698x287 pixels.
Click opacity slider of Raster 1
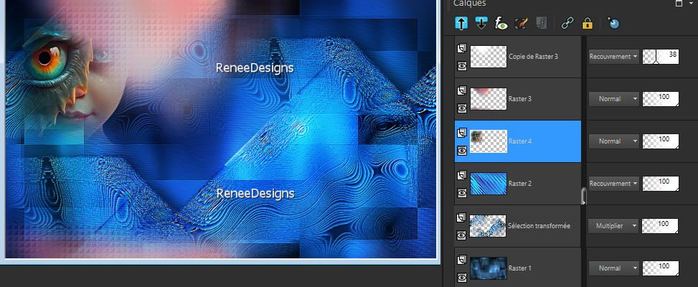click(661, 268)
